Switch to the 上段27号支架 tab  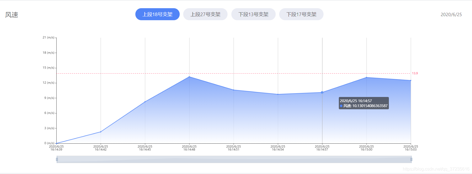click(205, 14)
